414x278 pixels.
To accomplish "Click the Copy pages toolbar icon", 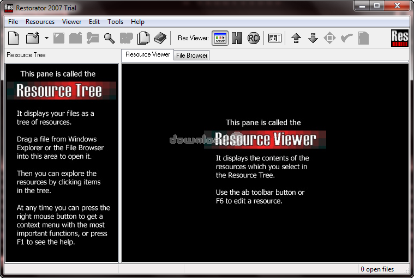I will pyautogui.click(x=143, y=38).
